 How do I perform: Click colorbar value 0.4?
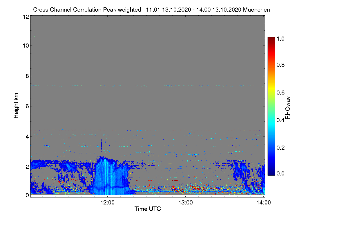click(280, 120)
